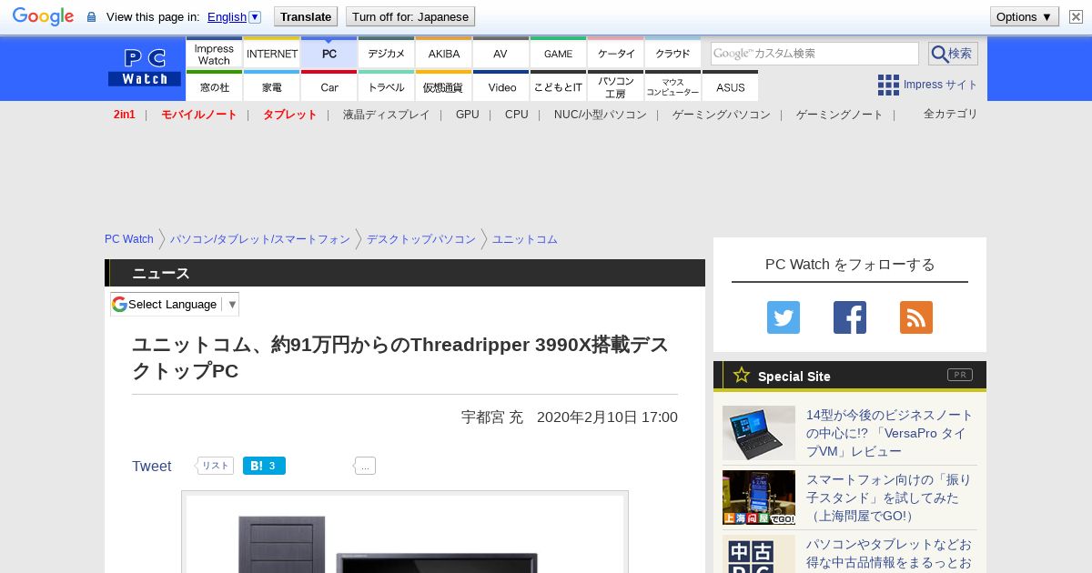Click the Hatena bookmark B! button
Screen dimensions: 1092x573
pyautogui.click(x=264, y=466)
